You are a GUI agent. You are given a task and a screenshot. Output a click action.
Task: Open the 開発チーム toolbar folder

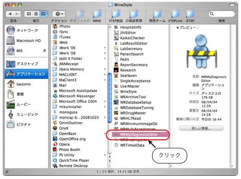click(x=157, y=16)
